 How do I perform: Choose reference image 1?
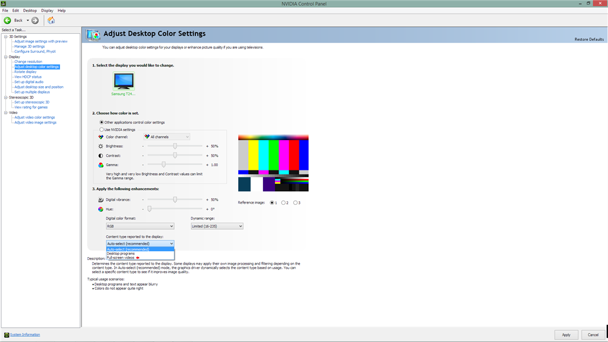pyautogui.click(x=272, y=202)
